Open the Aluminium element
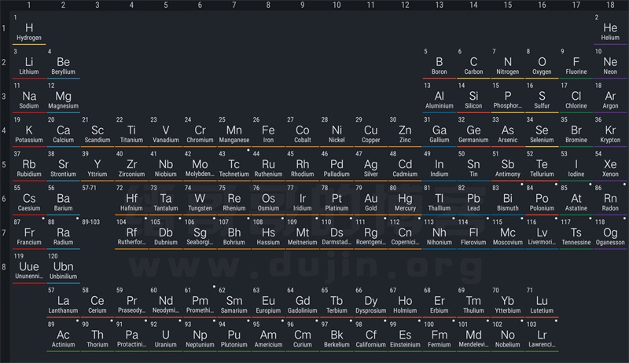Image resolution: width=629 pixels, height=363 pixels. (440, 97)
